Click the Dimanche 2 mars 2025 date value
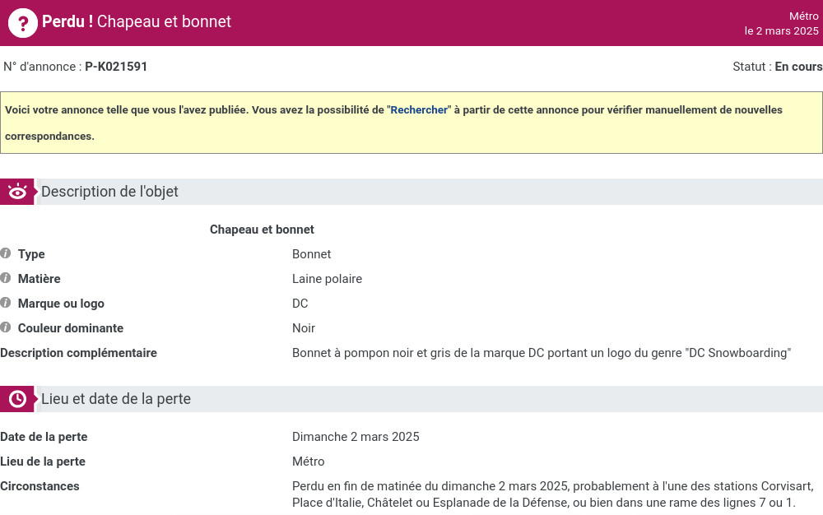 pyautogui.click(x=356, y=437)
